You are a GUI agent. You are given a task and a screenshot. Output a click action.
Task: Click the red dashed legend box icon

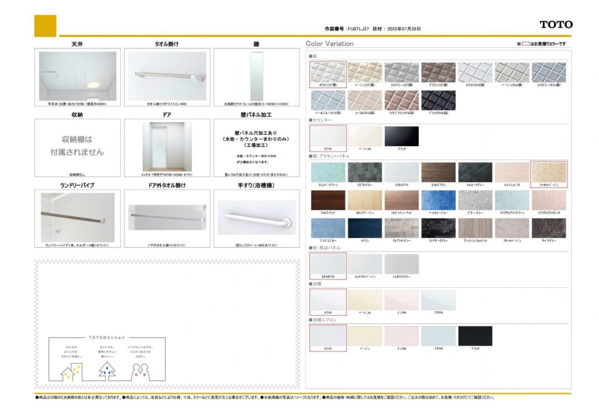[525, 44]
